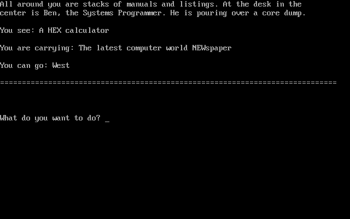The width and height of the screenshot is (350, 219).
Task: Click 'A HEX calculator' item text
Action: pos(74,30)
